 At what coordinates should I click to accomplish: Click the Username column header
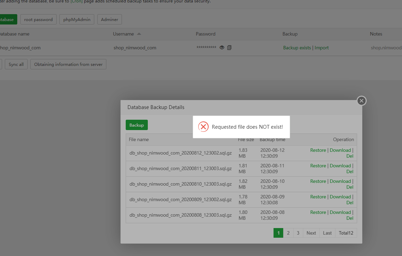point(123,34)
